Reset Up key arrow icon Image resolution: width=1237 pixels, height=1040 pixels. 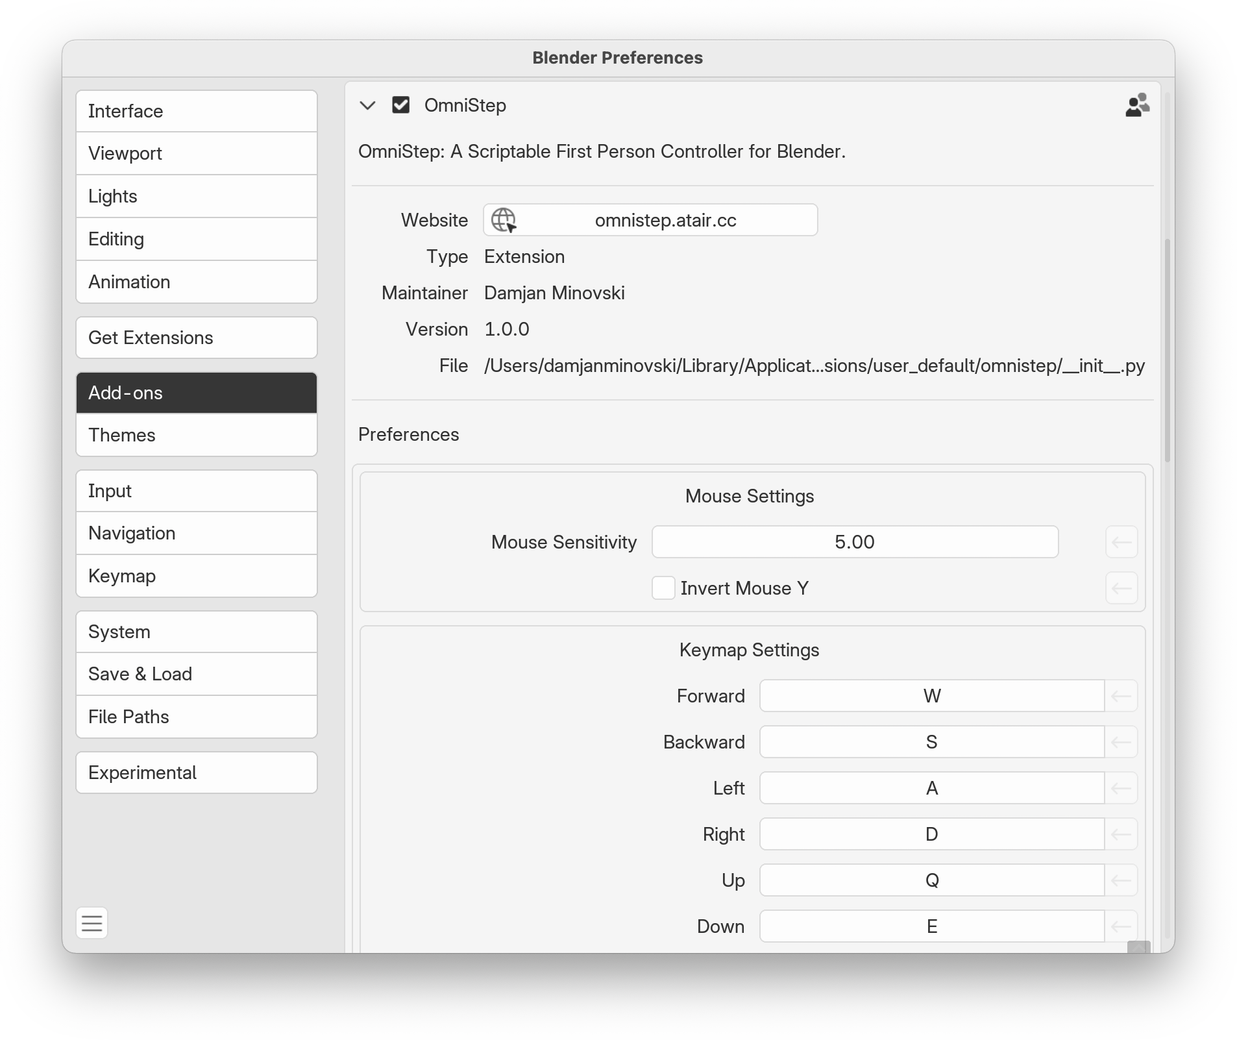1121,880
